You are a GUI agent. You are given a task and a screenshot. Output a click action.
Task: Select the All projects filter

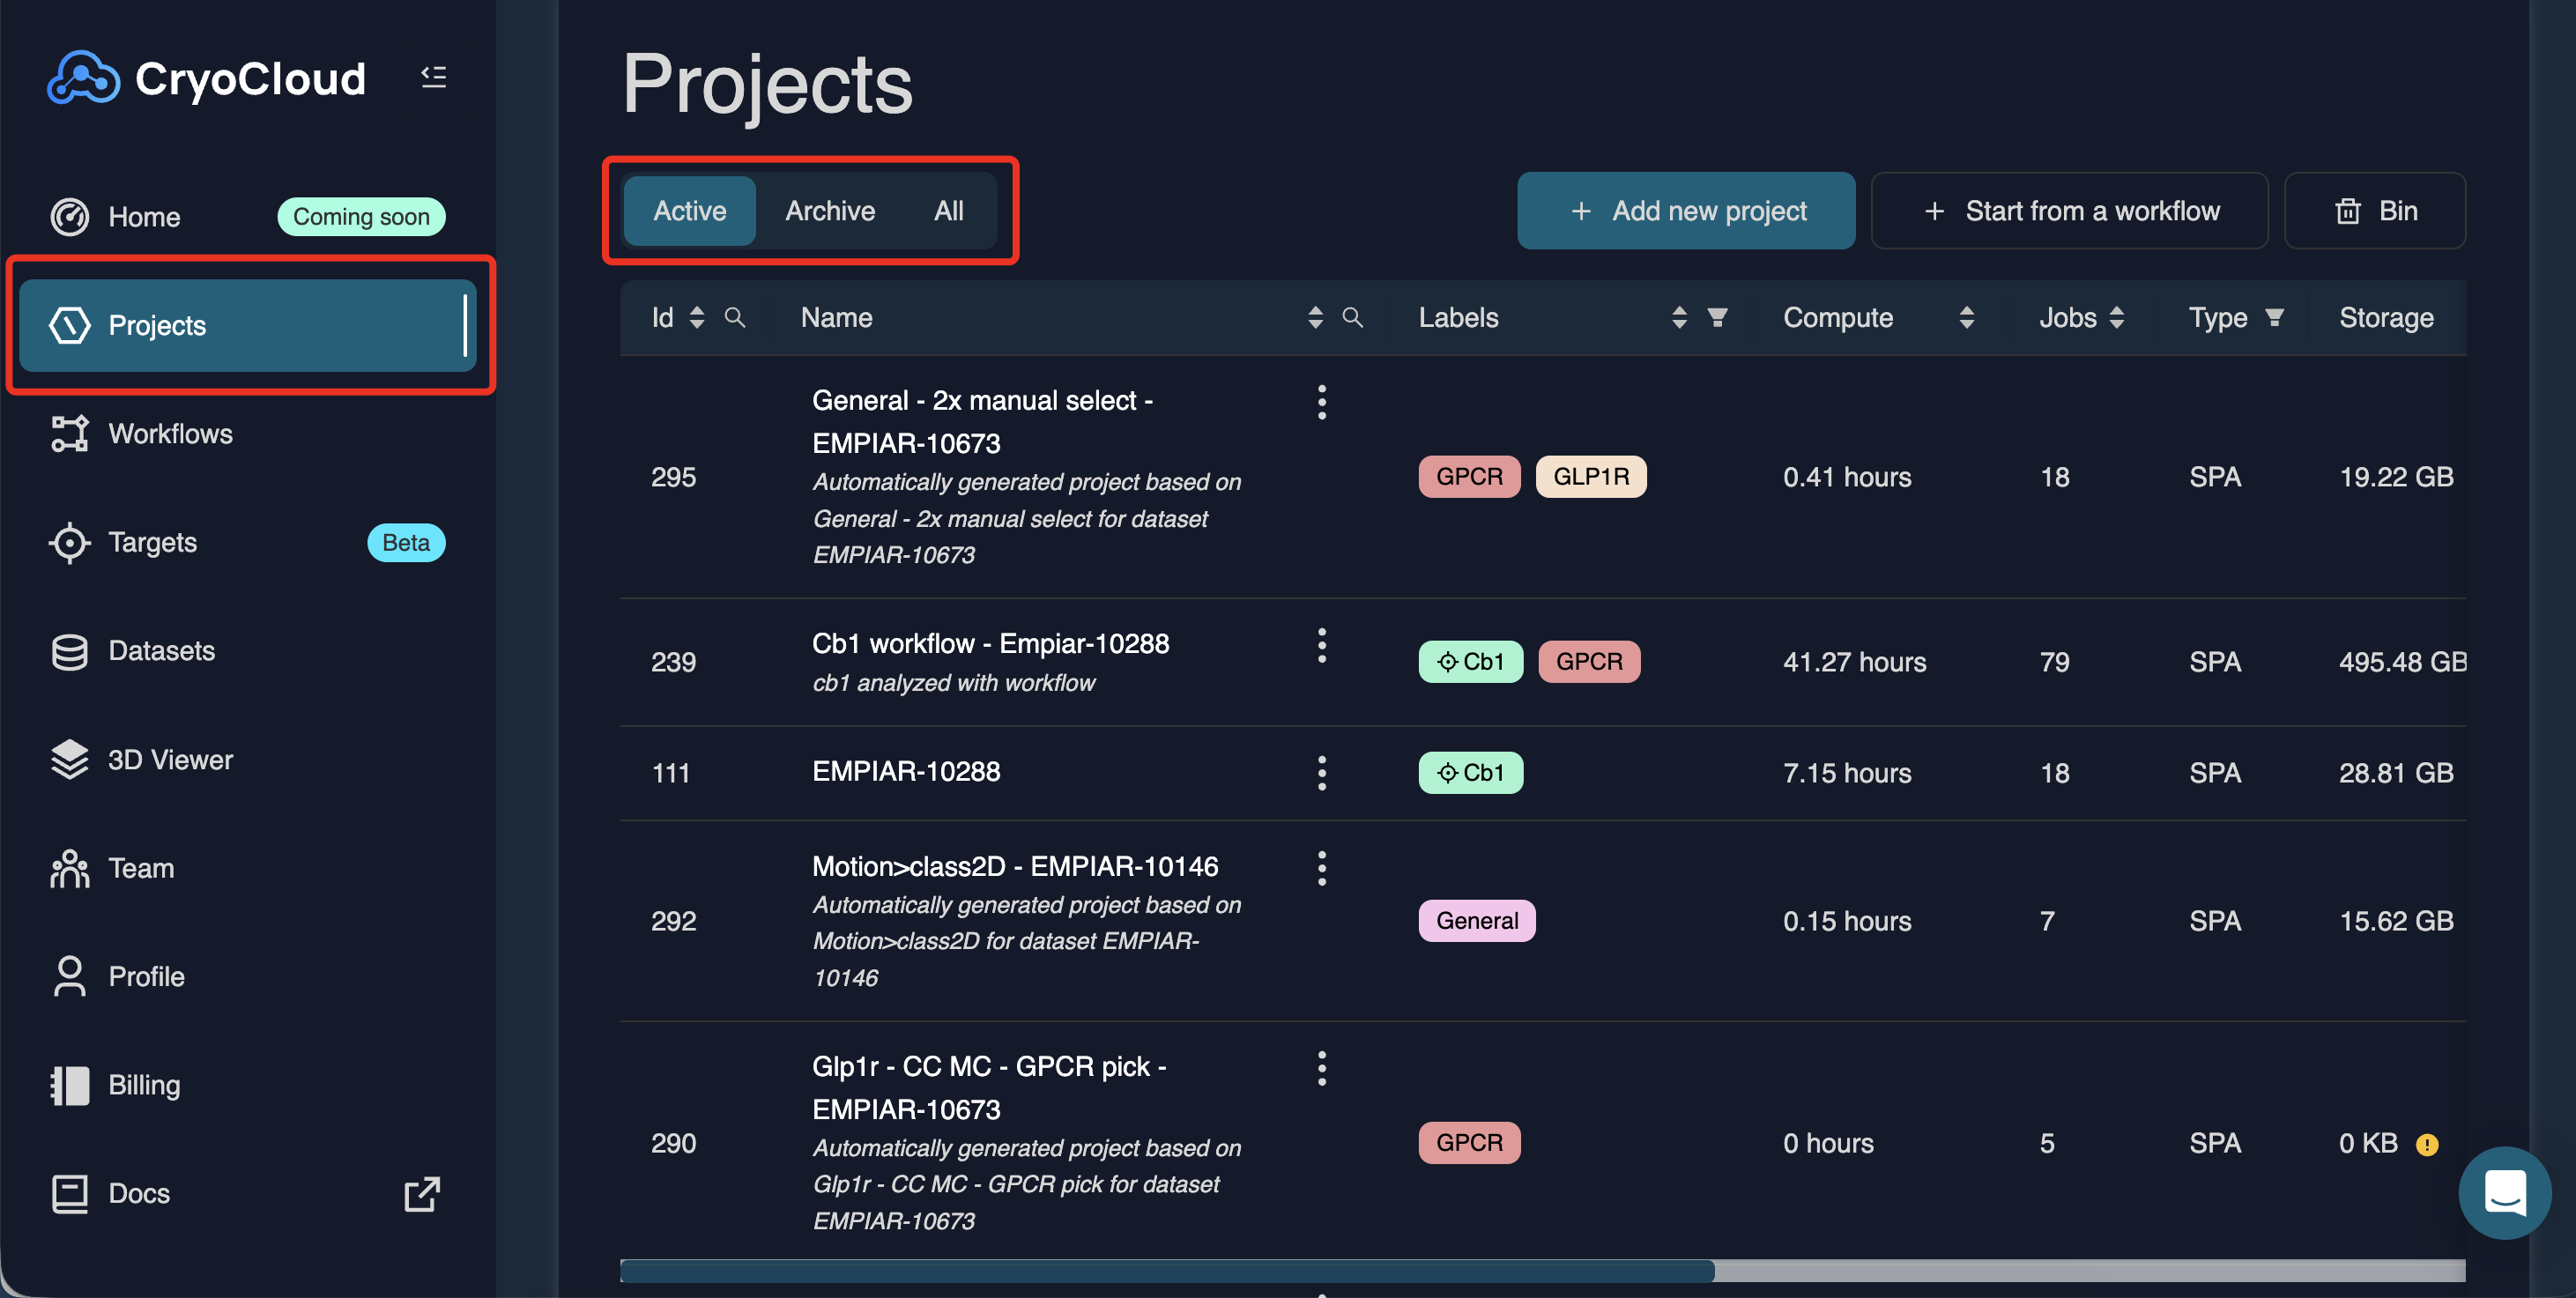(x=948, y=211)
